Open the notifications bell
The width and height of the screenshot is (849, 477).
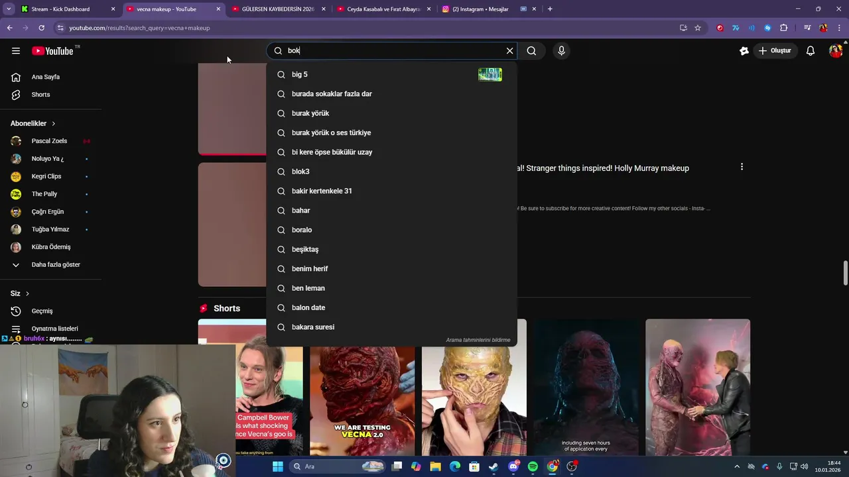coord(810,51)
